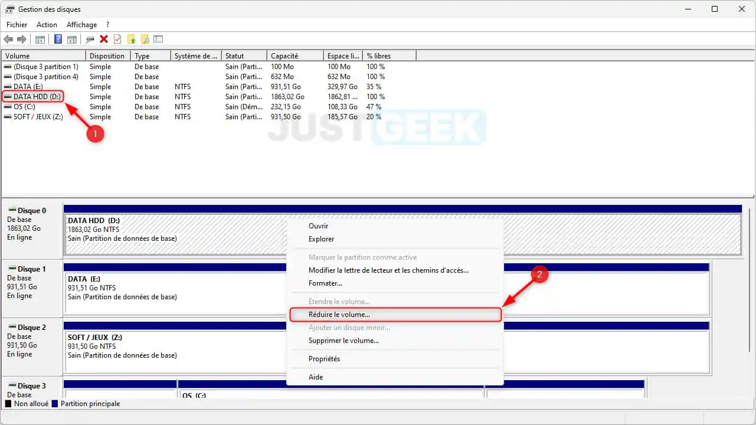The height and width of the screenshot is (425, 756).
Task: Sort by the Capacité column header
Action: click(295, 56)
